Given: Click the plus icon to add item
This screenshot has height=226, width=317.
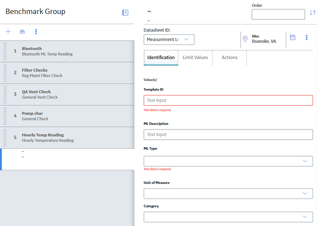Looking at the screenshot, I should tap(8, 32).
